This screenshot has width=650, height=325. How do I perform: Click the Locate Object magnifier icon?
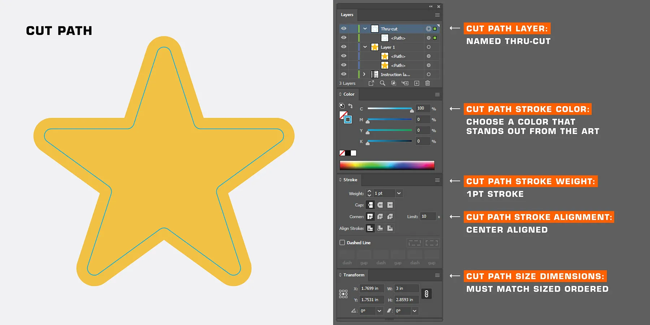pyautogui.click(x=382, y=83)
